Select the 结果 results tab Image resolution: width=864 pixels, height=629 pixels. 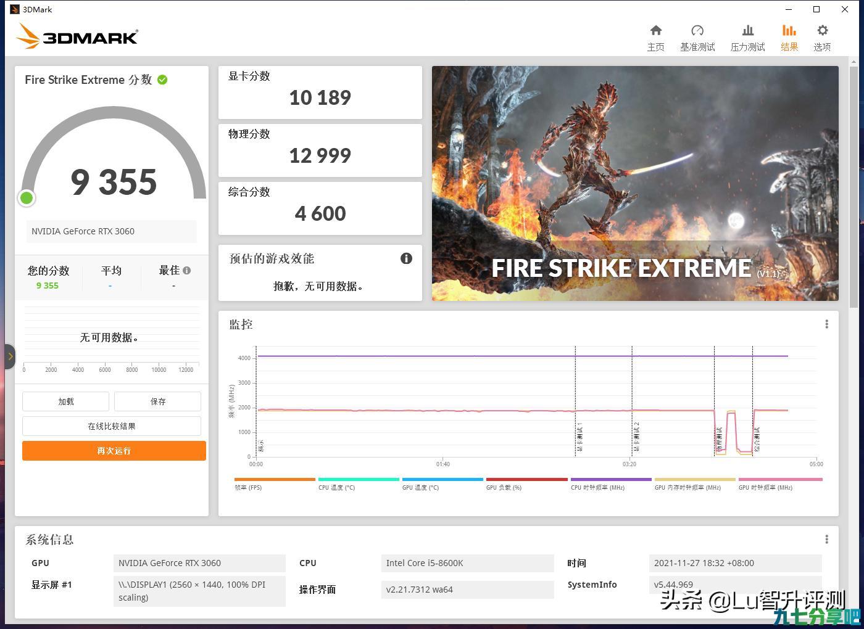tap(789, 38)
